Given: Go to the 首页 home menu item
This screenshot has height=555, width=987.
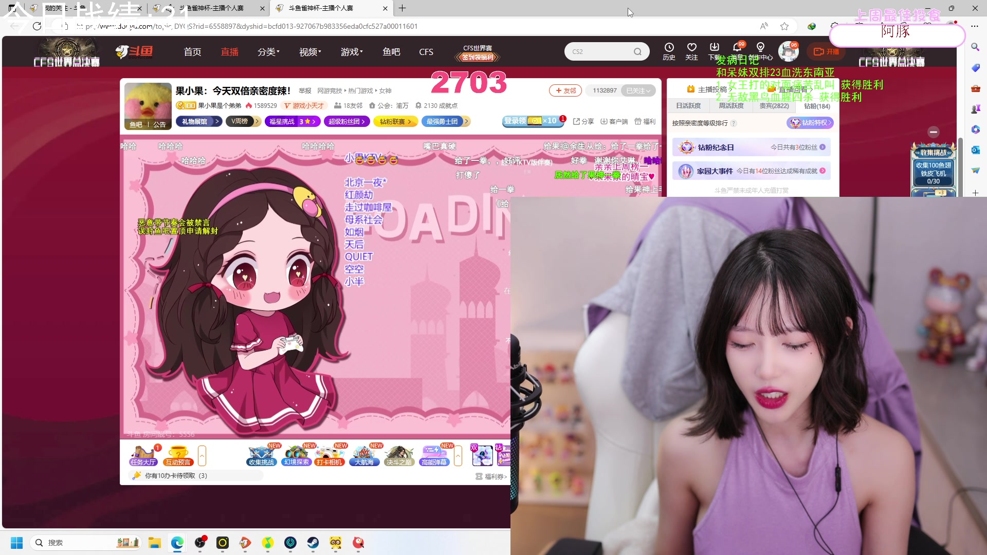Looking at the screenshot, I should click(x=192, y=52).
